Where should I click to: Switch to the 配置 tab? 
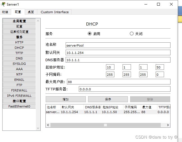pyautogui.click(x=18, y=12)
